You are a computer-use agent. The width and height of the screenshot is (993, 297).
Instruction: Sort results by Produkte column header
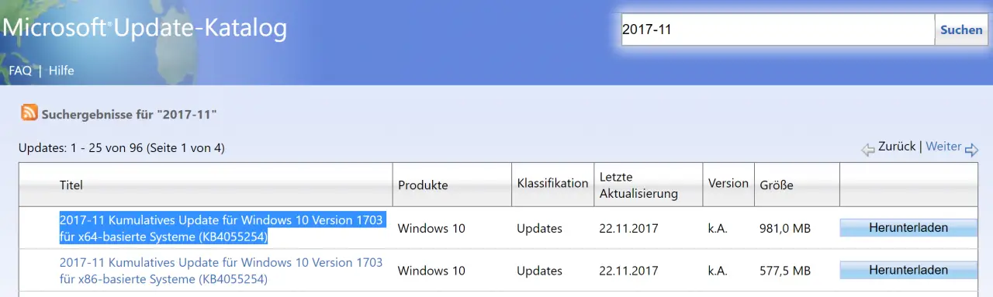click(423, 185)
